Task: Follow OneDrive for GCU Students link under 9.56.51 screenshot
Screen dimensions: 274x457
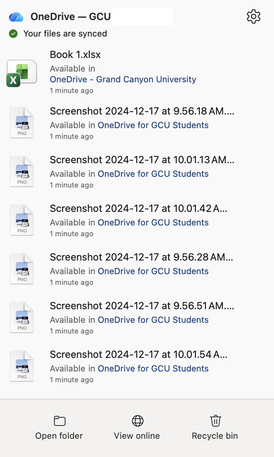Action: (x=153, y=320)
